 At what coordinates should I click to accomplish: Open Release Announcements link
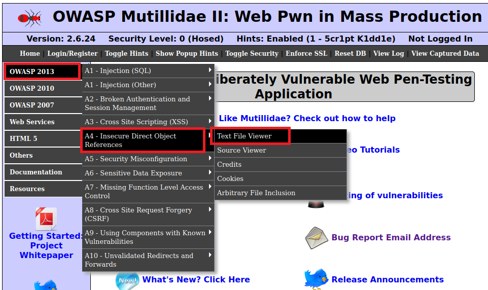(388, 279)
